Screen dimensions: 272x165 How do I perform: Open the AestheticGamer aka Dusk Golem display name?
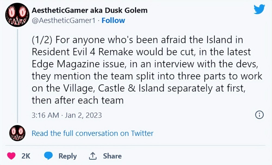pyautogui.click(x=89, y=11)
